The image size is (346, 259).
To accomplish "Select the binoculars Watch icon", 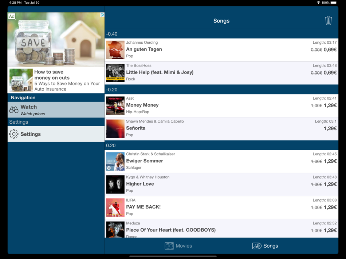I will pos(14,109).
